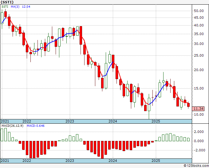Open the 12Stocks.com copyright link

click(x=196, y=166)
